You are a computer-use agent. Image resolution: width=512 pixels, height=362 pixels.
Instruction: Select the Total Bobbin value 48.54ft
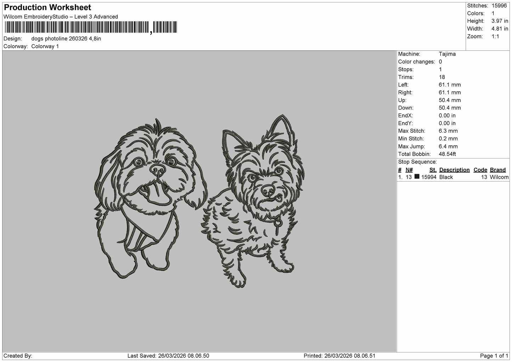[448, 154]
